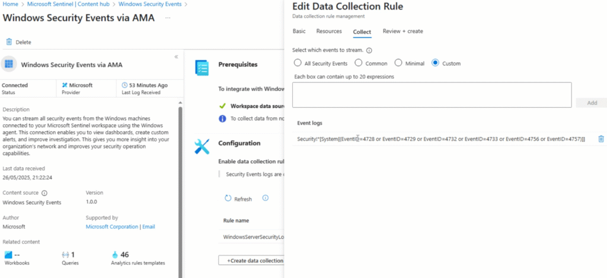607x278 pixels.
Task: Click the Refresh circular arrow icon
Action: (x=228, y=199)
